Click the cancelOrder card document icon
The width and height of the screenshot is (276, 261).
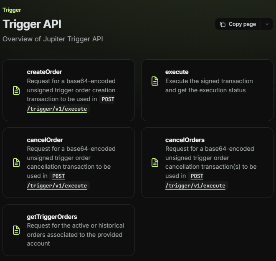[16, 162]
